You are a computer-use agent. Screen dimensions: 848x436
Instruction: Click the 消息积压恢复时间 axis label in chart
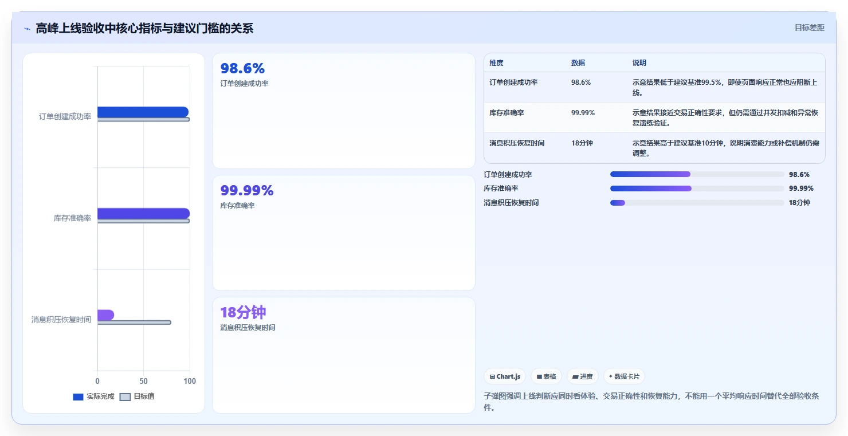coord(61,320)
